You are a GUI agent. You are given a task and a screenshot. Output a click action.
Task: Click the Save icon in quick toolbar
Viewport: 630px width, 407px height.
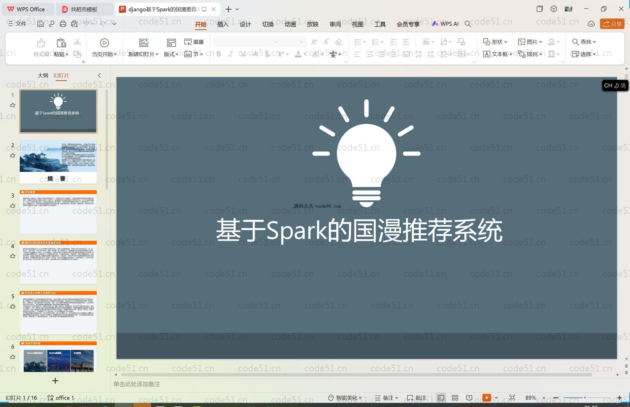(x=40, y=24)
